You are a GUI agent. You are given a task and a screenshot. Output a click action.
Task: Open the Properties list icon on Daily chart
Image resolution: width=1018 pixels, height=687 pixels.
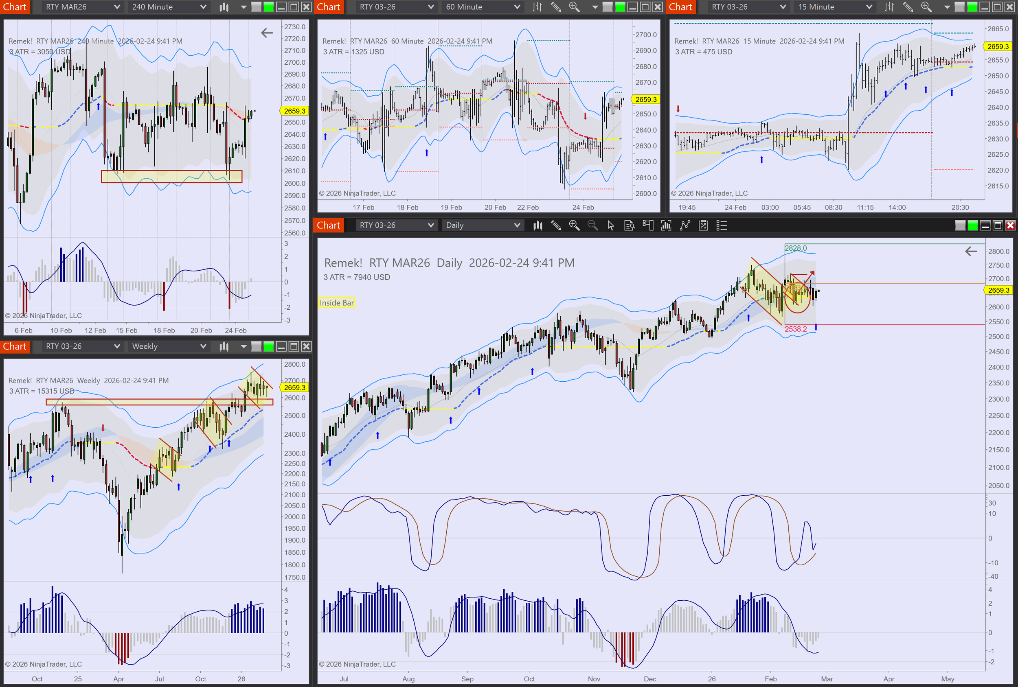[x=722, y=225]
